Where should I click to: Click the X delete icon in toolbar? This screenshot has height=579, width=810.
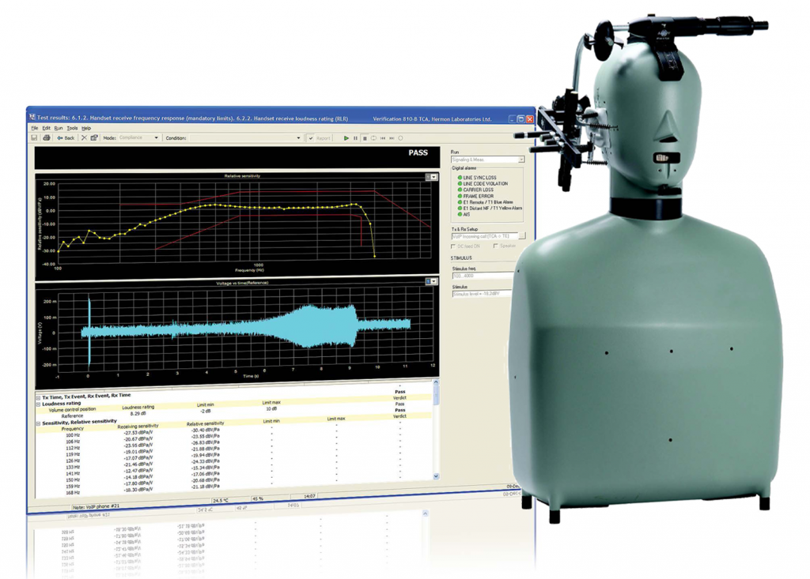(84, 137)
